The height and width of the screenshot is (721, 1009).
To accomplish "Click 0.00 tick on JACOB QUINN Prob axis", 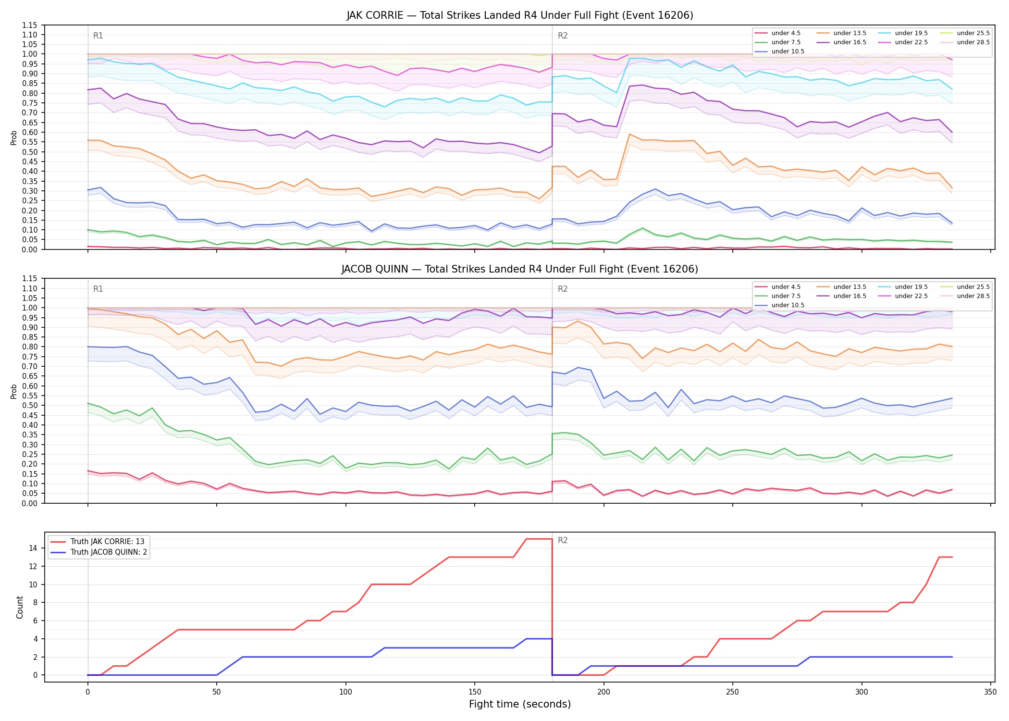I will click(x=30, y=503).
